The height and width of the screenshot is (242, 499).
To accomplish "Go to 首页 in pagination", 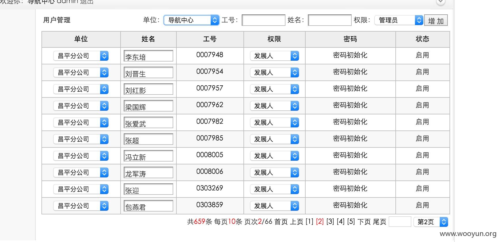I will [281, 222].
